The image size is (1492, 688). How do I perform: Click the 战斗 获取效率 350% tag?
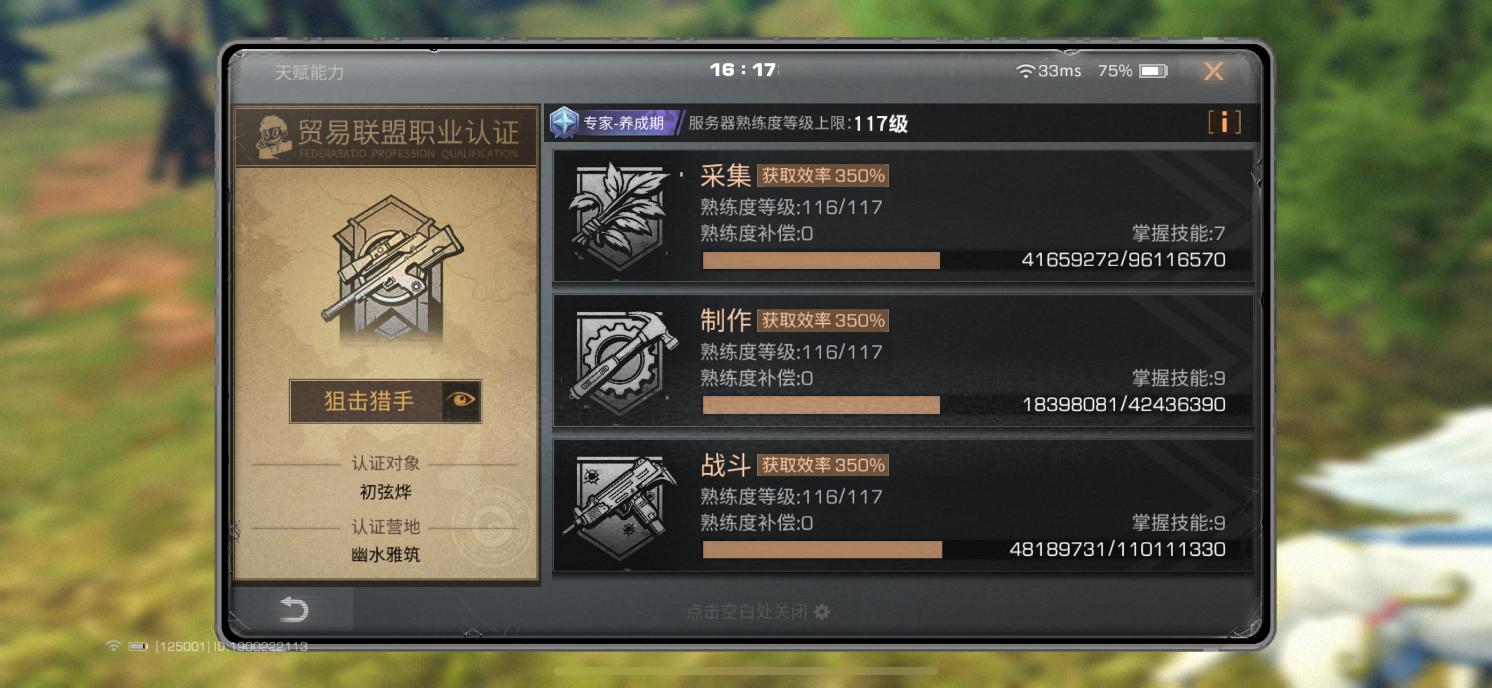pos(823,465)
